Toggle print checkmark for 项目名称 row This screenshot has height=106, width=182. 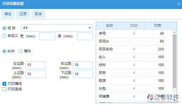[134, 49]
